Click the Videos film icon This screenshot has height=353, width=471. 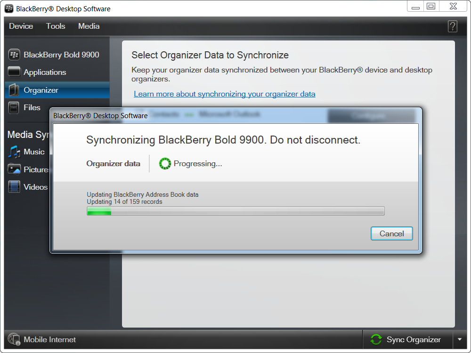[14, 187]
